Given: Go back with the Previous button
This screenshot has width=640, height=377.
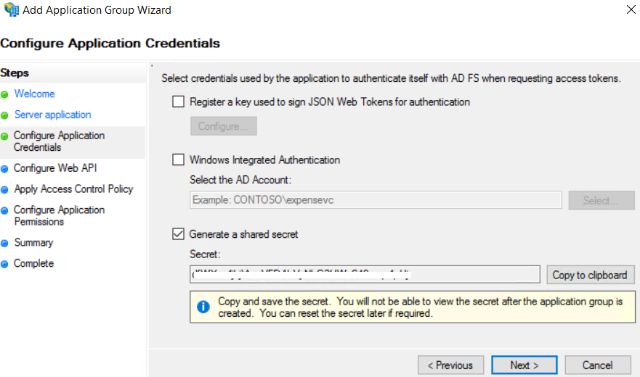Looking at the screenshot, I should point(450,365).
